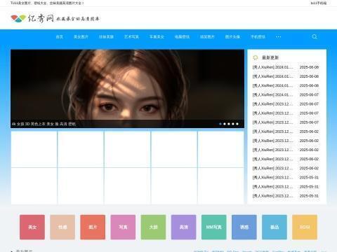Viewport: 337px width, 252px height.
Task: Open the 手机壁纸 nav item
Action: (258, 36)
